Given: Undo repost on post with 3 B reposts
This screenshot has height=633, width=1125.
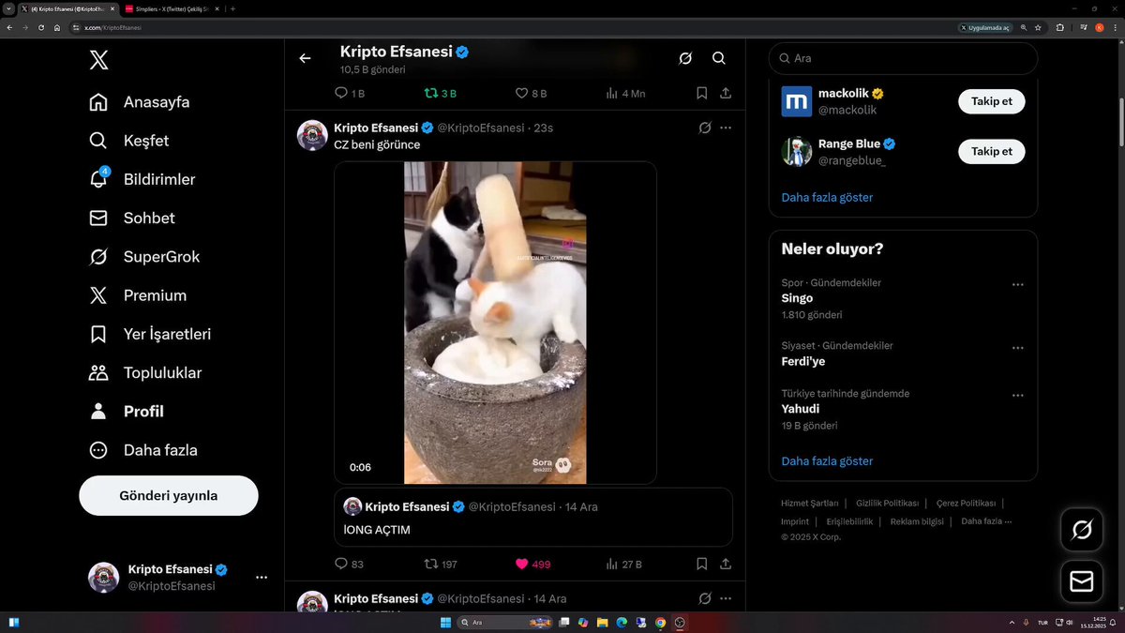Looking at the screenshot, I should 441,93.
